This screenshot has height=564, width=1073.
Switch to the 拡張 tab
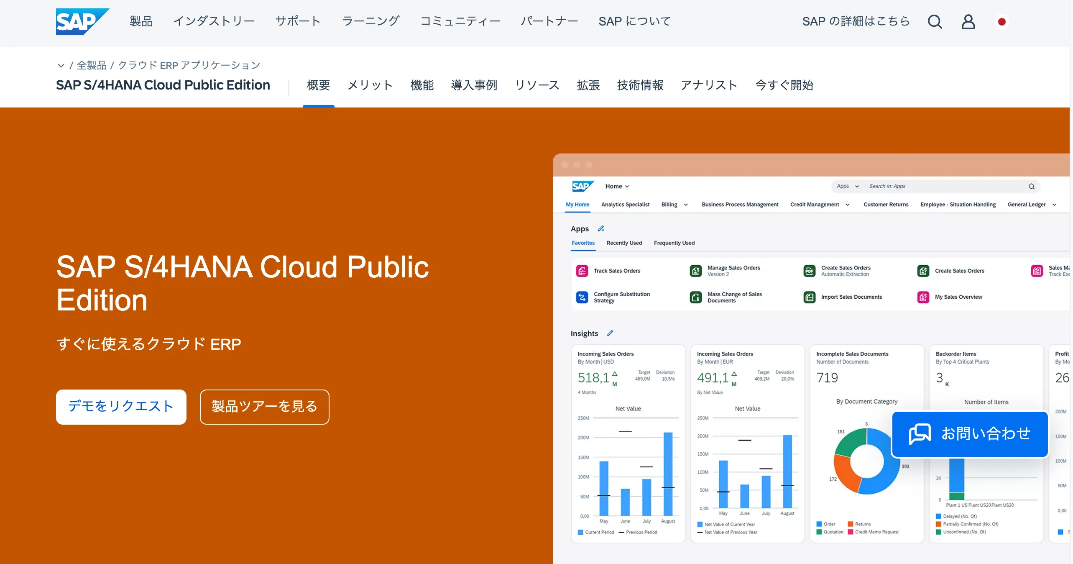pos(588,85)
